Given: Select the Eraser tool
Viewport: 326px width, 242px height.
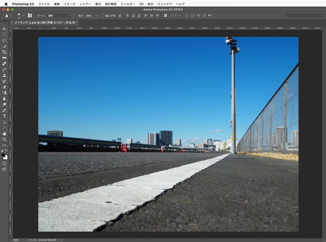Looking at the screenshot, I should [4, 87].
